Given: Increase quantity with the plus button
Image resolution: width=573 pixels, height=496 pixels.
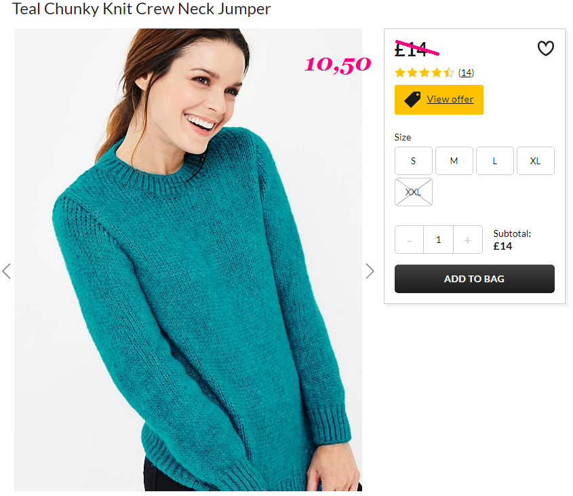Looking at the screenshot, I should pos(468,240).
